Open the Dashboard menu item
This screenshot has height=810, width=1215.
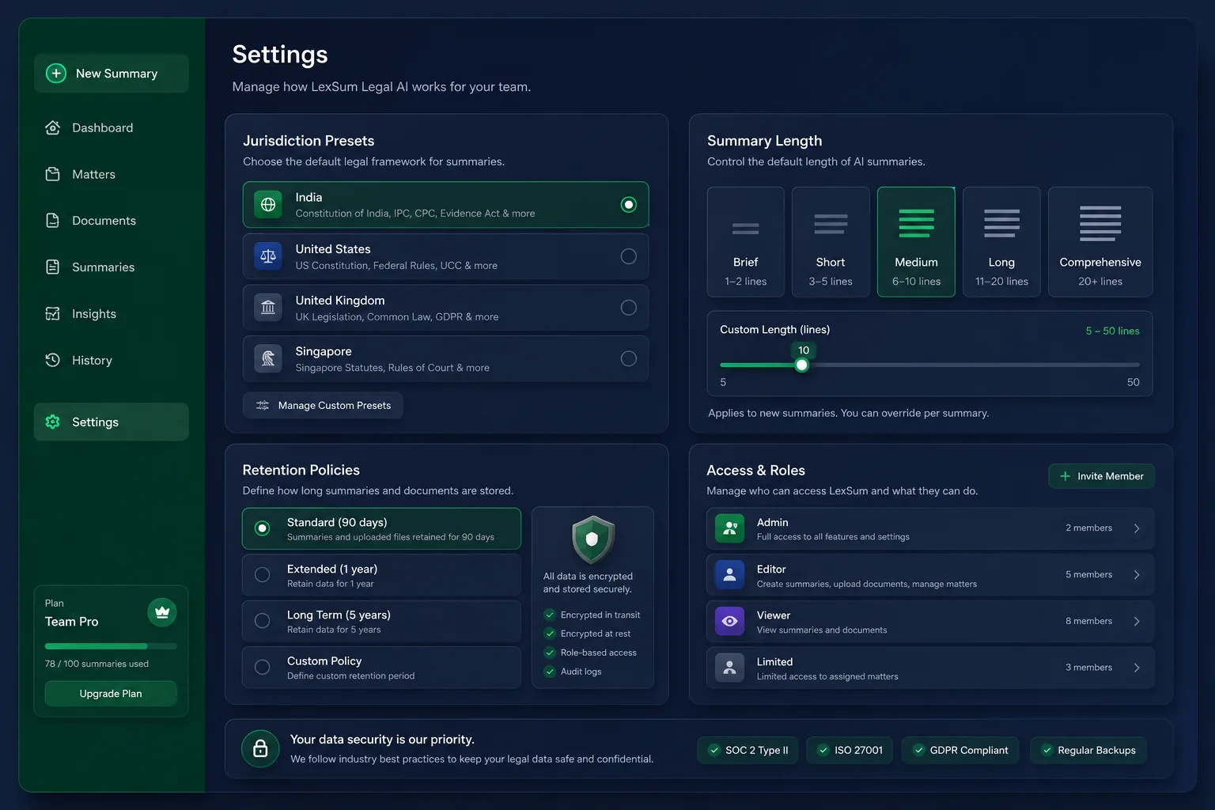(x=111, y=128)
